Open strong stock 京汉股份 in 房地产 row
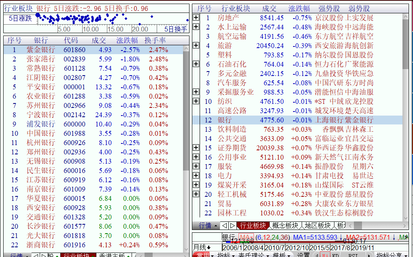The height and width of the screenshot is (257, 413). coord(329,18)
